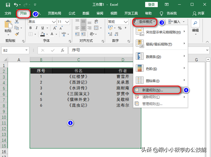Switch to the 公式 tab

tap(72, 13)
